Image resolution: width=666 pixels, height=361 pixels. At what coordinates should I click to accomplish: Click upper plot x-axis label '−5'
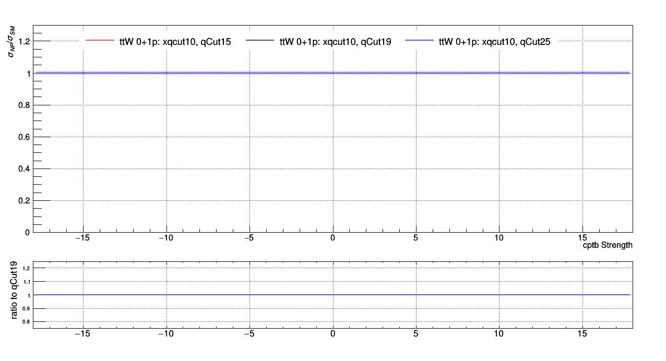tap(249, 238)
